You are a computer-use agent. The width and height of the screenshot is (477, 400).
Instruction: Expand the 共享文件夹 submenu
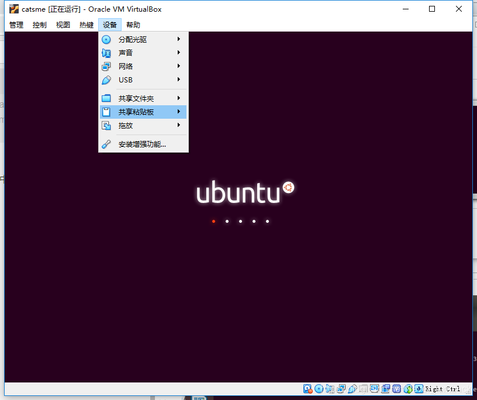143,98
